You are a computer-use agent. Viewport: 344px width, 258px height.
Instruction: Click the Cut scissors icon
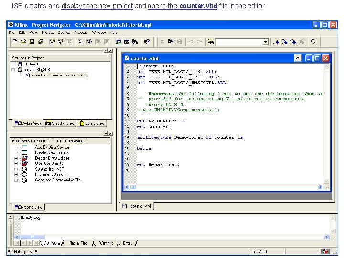click(x=162, y=42)
